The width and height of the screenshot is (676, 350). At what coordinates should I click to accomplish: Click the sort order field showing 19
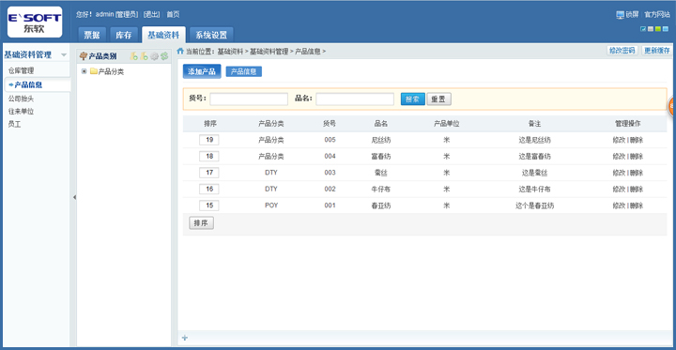pos(209,140)
